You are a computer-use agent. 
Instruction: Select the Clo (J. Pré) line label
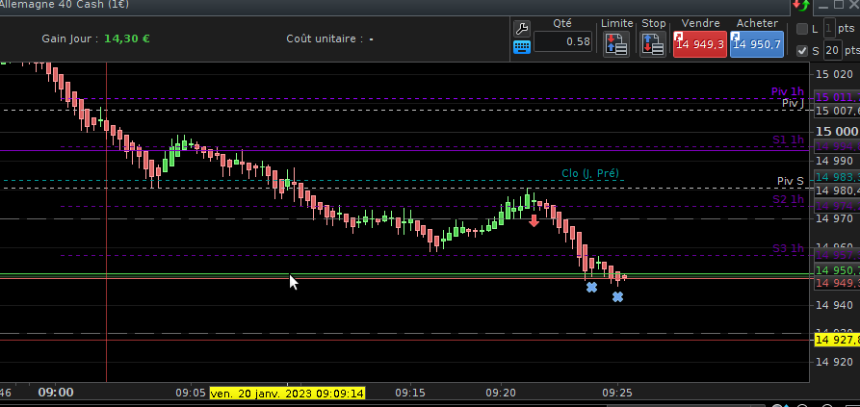[590, 173]
